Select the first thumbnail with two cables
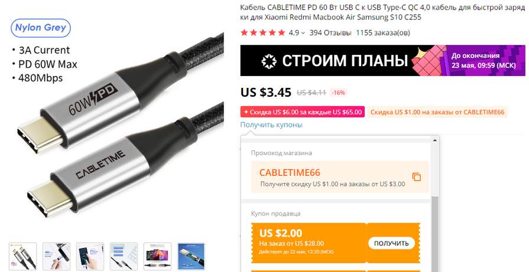The height and width of the screenshot is (272, 529). (22, 256)
